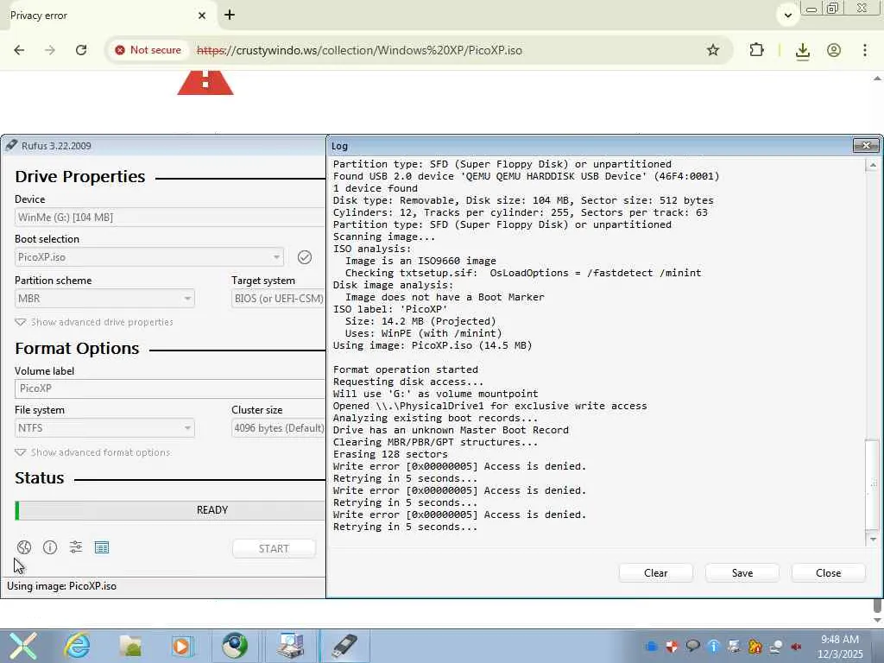Click the blue info tray icon
The width and height of the screenshot is (884, 663).
tap(713, 646)
